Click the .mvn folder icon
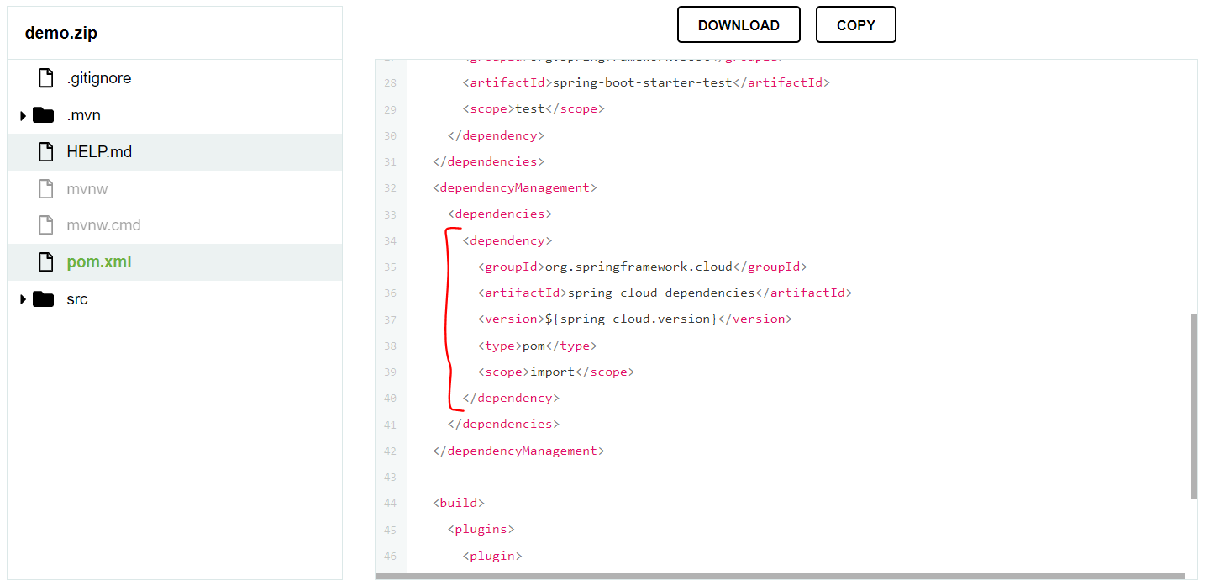Viewport: 1209px width, 586px height. [44, 115]
